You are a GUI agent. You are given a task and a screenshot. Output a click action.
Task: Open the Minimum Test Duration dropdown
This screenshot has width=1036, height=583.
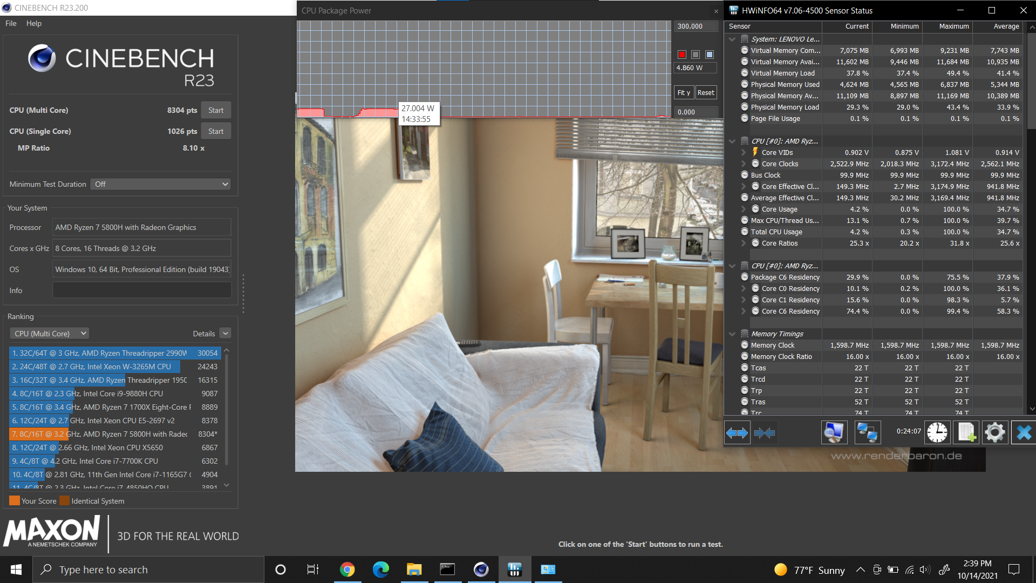tap(160, 184)
